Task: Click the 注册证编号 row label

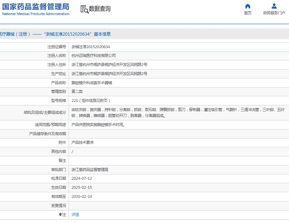Action: pos(57,47)
